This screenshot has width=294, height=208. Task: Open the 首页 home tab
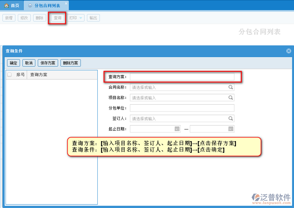[12, 6]
